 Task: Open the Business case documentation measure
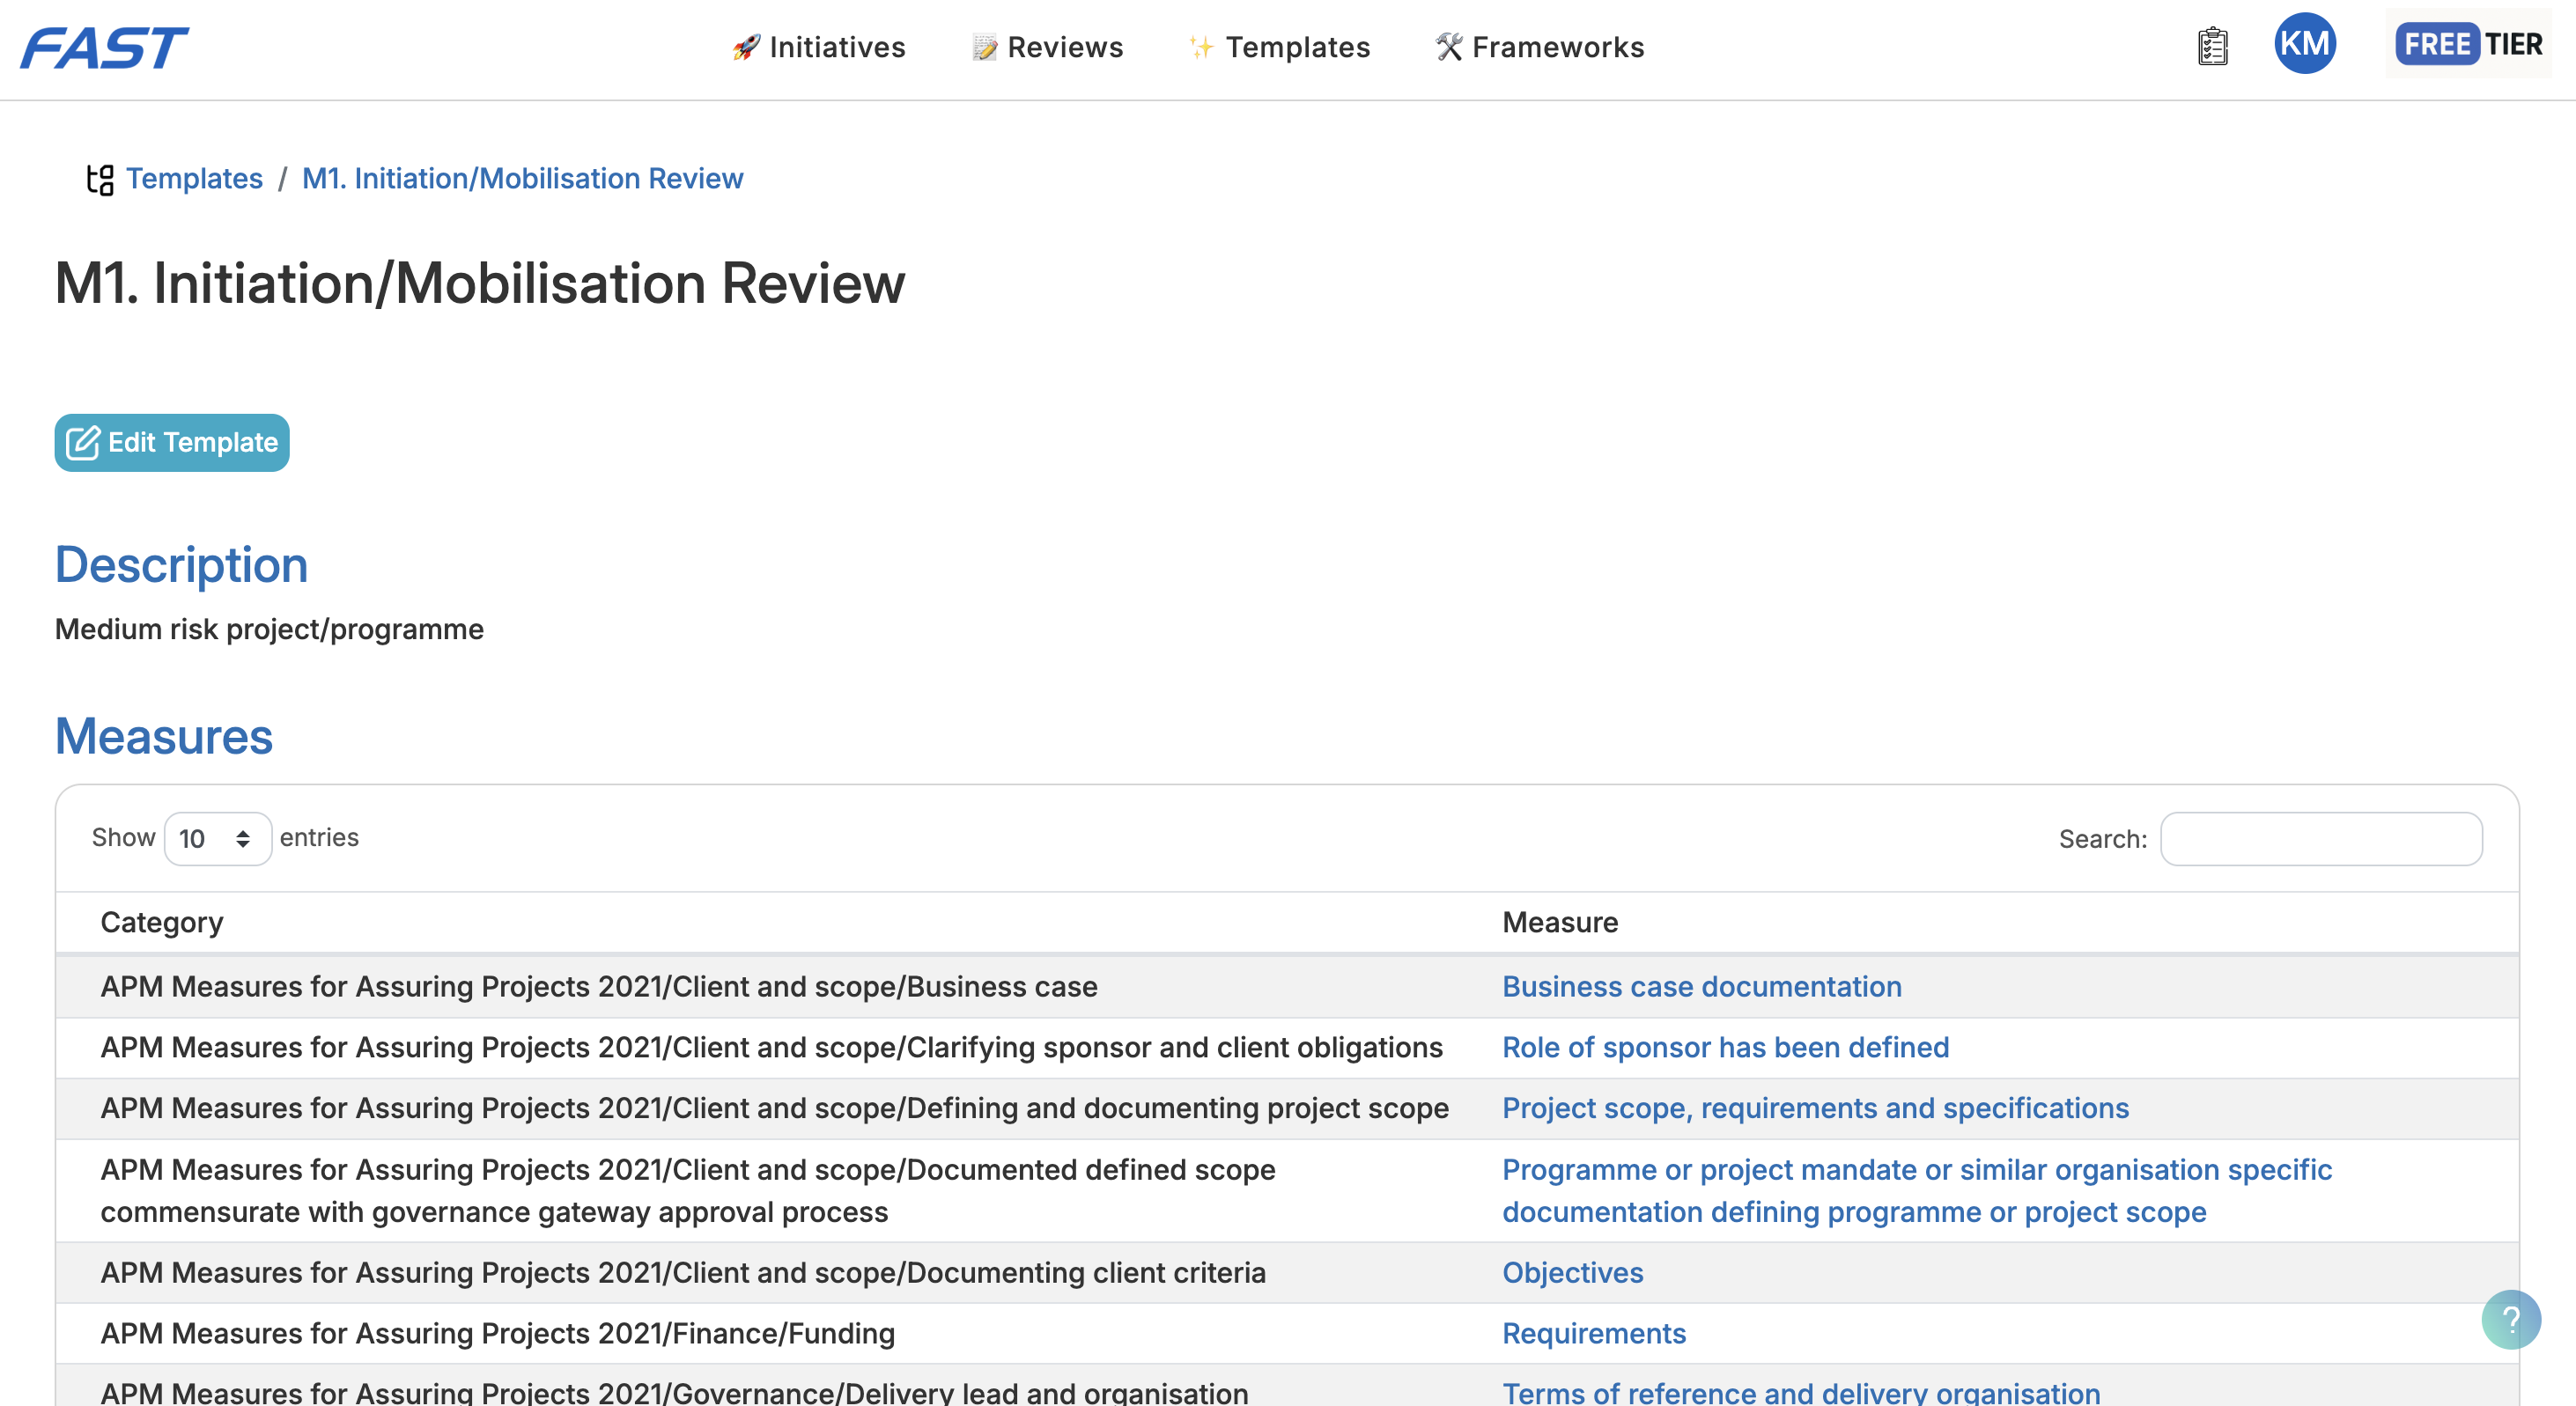click(x=1701, y=986)
